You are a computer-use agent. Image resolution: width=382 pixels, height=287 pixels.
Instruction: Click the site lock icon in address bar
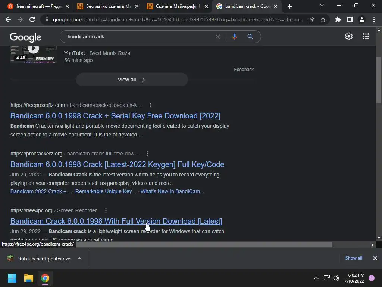[x=47, y=19]
